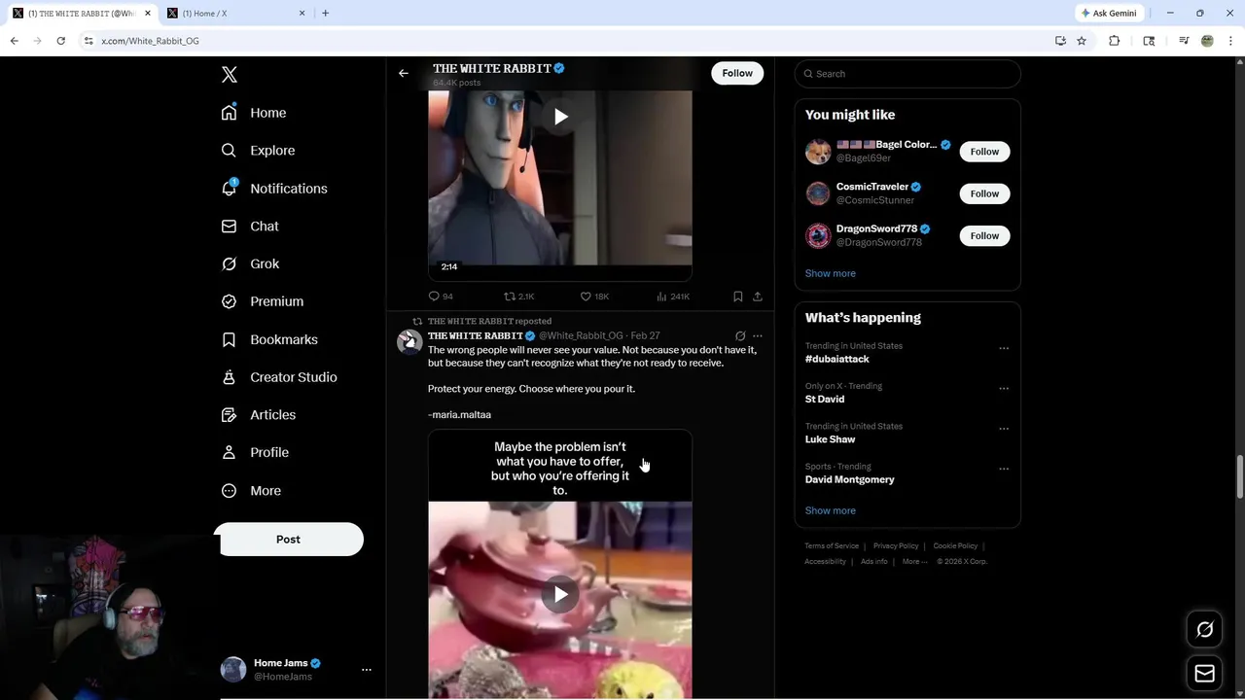The width and height of the screenshot is (1245, 700).
Task: Open David Montgomery trending topic
Action: coord(850,479)
